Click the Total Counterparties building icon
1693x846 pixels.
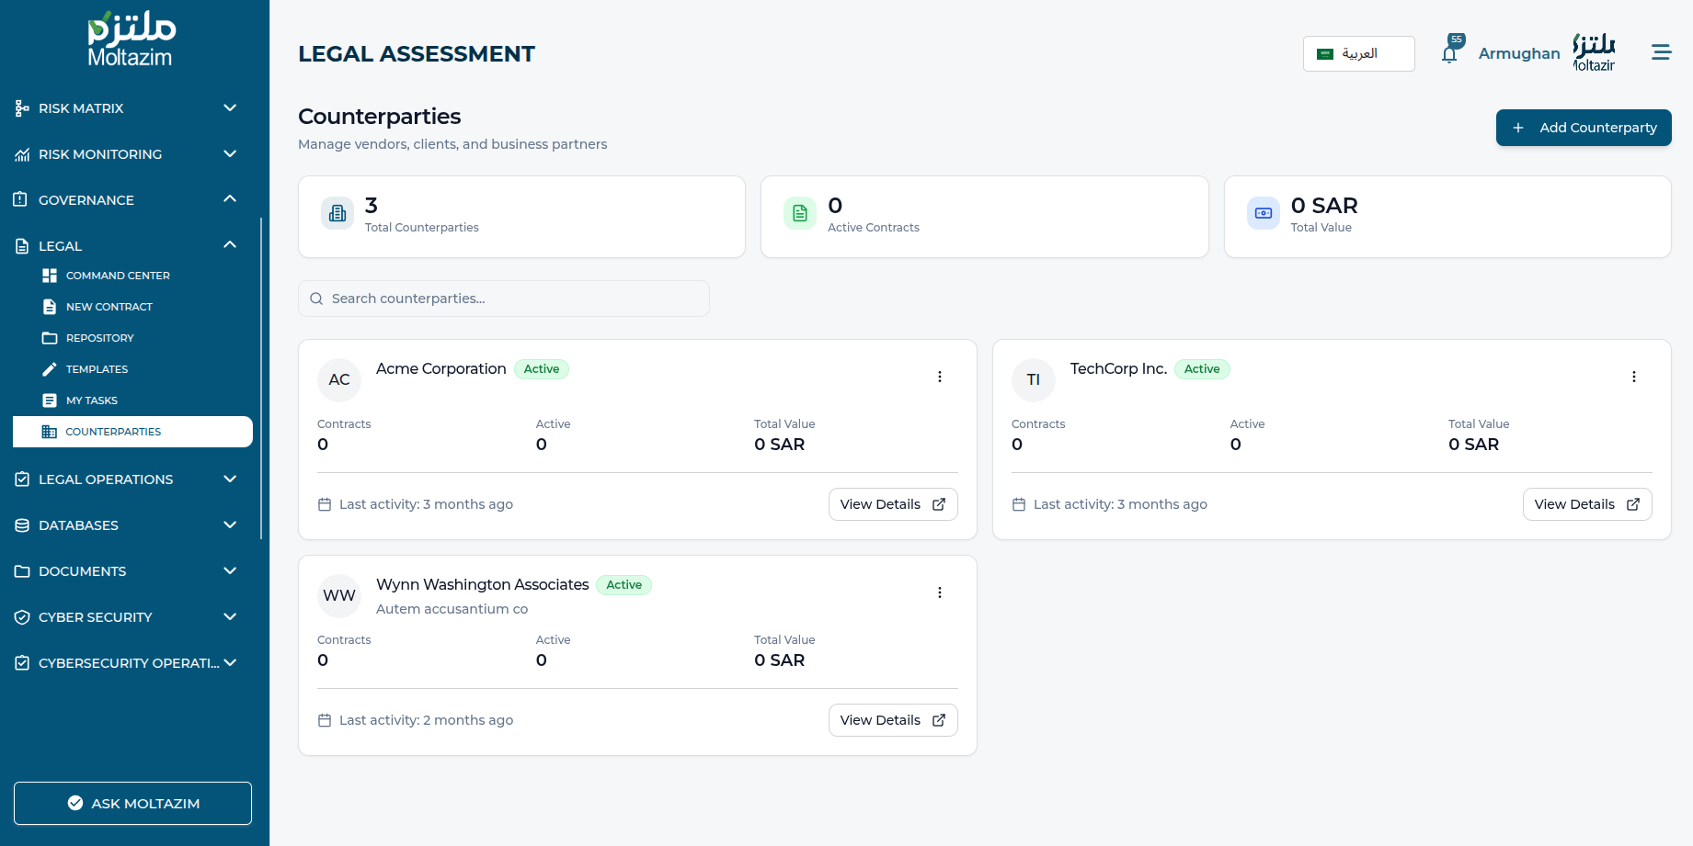[x=337, y=213]
